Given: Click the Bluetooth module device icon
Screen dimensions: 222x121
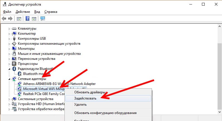Looking at the screenshot, I should 20,74.
